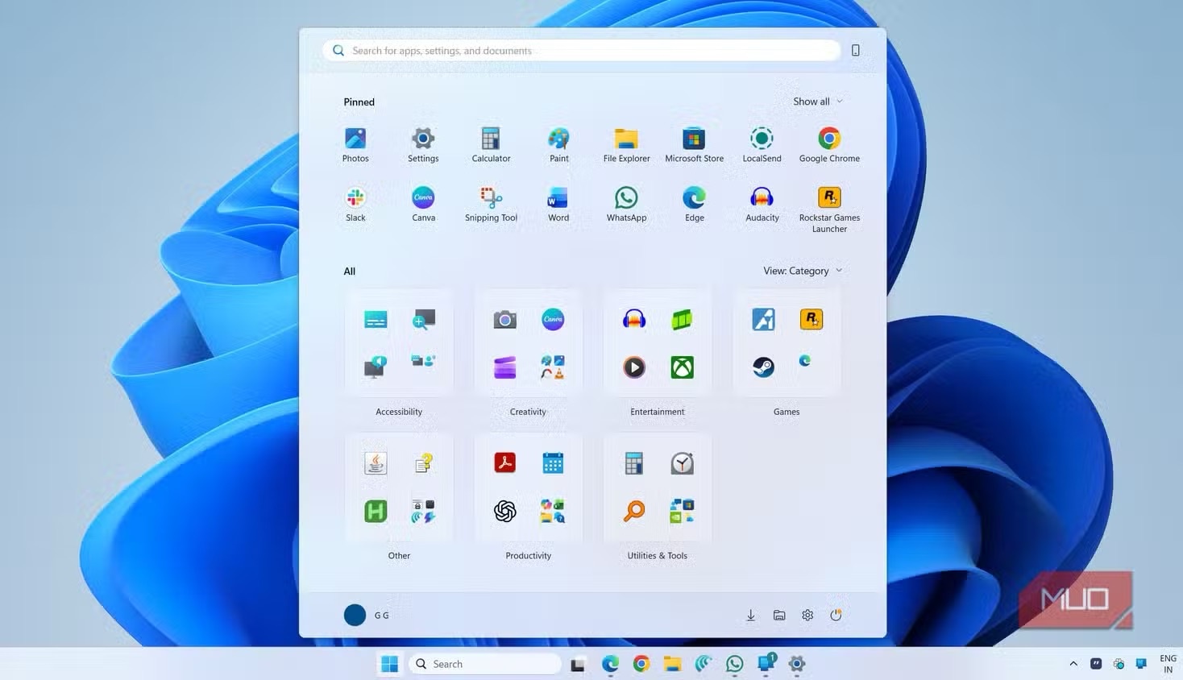
Task: Open the Microsoft Store
Action: pyautogui.click(x=693, y=138)
